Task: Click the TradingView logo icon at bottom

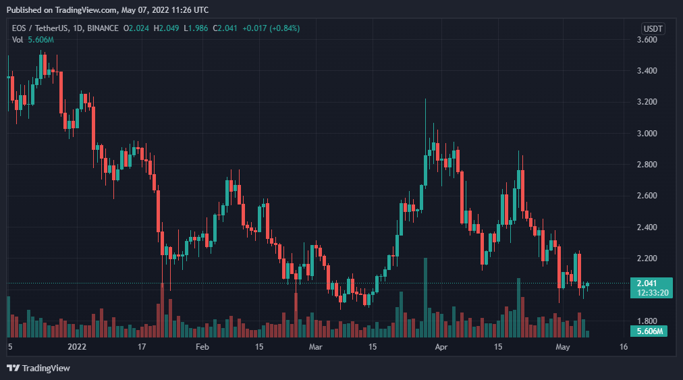Action: (x=13, y=369)
